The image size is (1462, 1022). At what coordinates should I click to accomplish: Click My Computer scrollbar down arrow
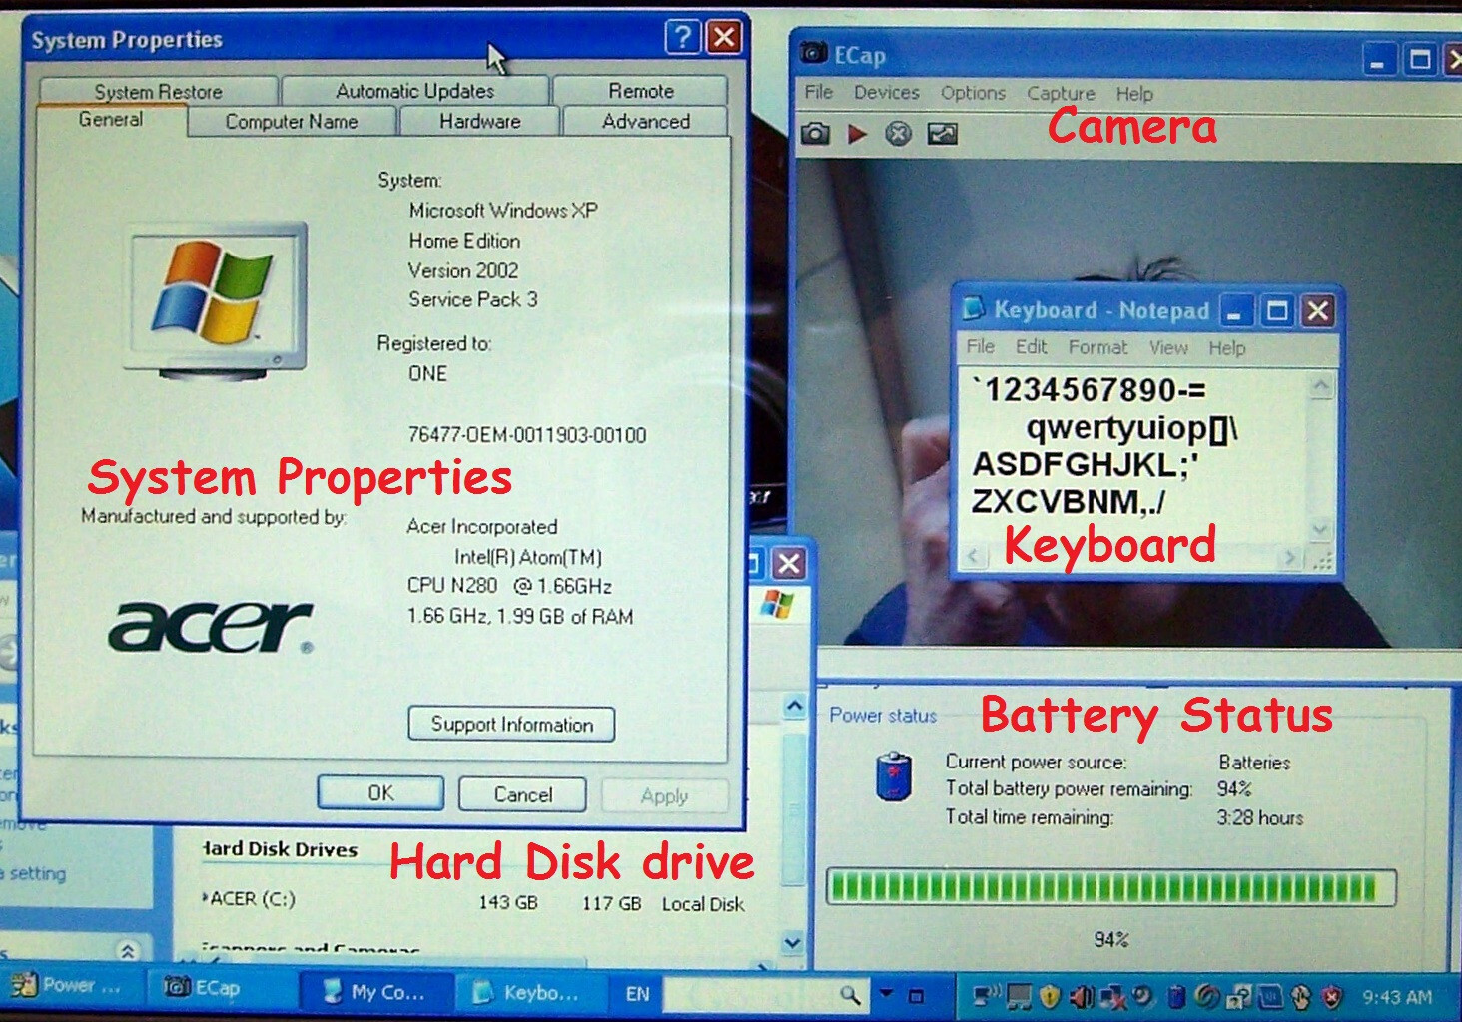[x=793, y=942]
